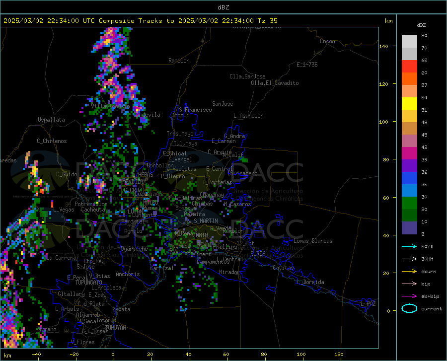Screen dimensions: 447x361
Task: Select the L_Asuncion map label
Action: pos(248,116)
